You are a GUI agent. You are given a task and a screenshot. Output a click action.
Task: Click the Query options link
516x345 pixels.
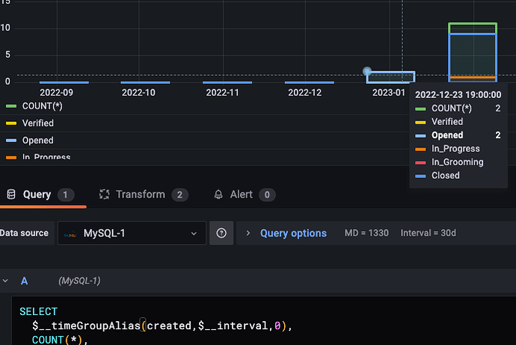coord(293,233)
